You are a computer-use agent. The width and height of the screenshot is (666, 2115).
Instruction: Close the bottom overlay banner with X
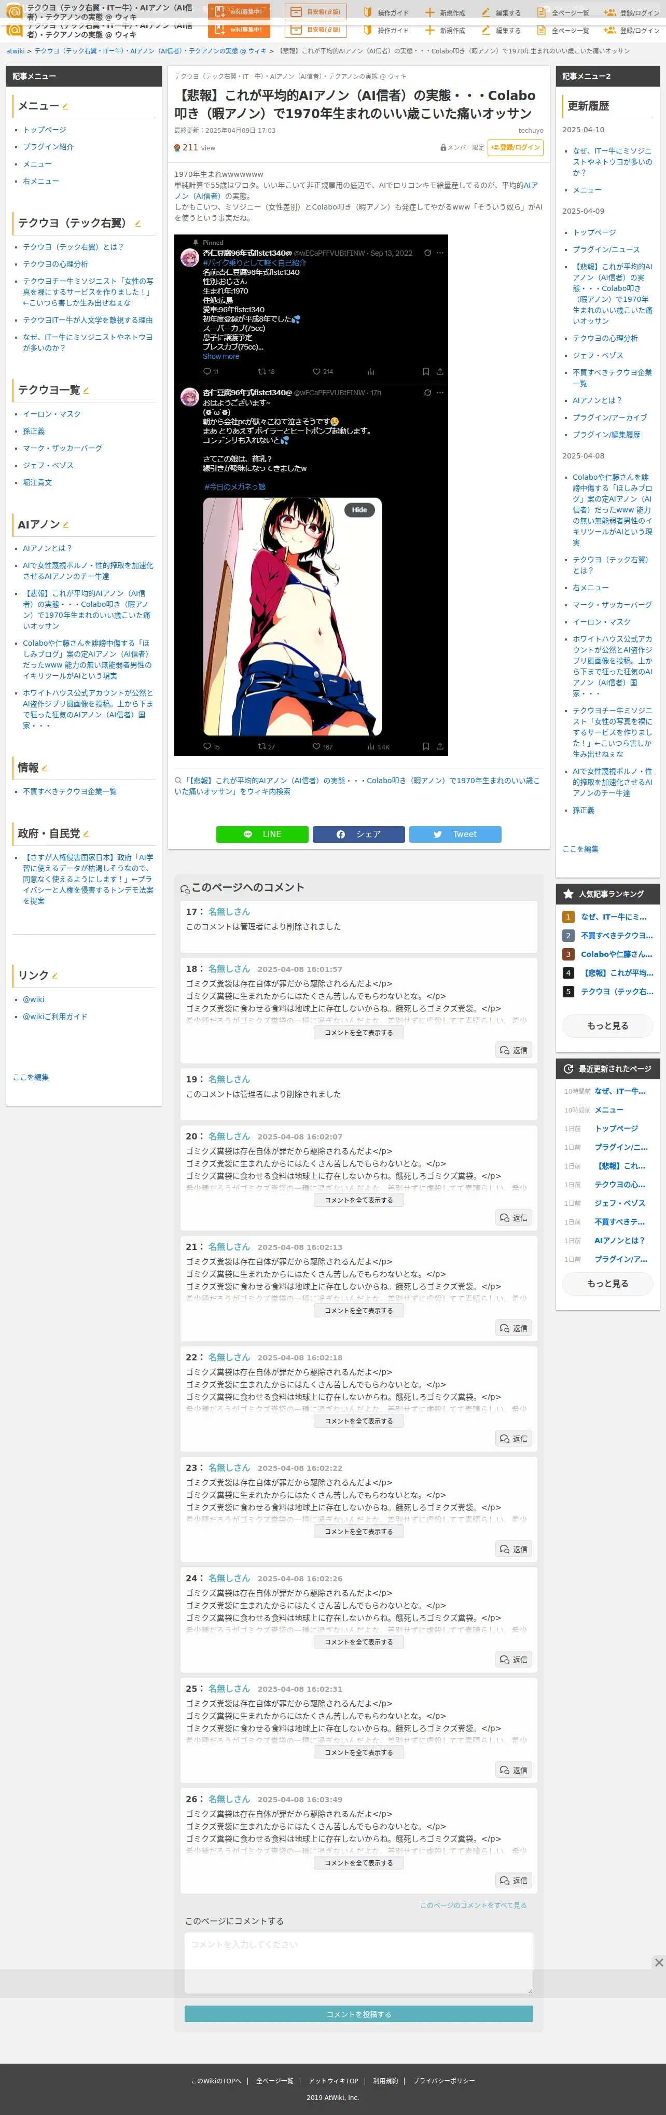pyautogui.click(x=659, y=1961)
